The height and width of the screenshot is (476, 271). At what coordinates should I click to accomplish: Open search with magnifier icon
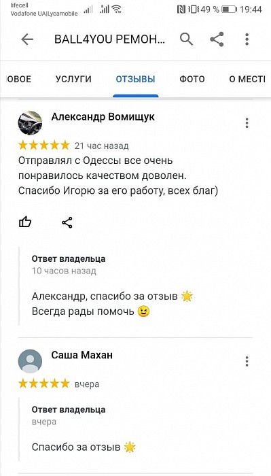point(186,39)
